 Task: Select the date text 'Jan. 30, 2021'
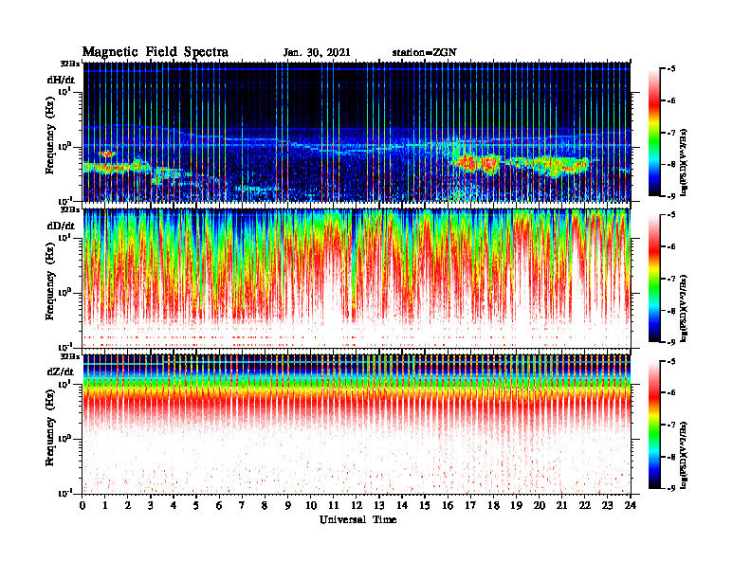317,53
